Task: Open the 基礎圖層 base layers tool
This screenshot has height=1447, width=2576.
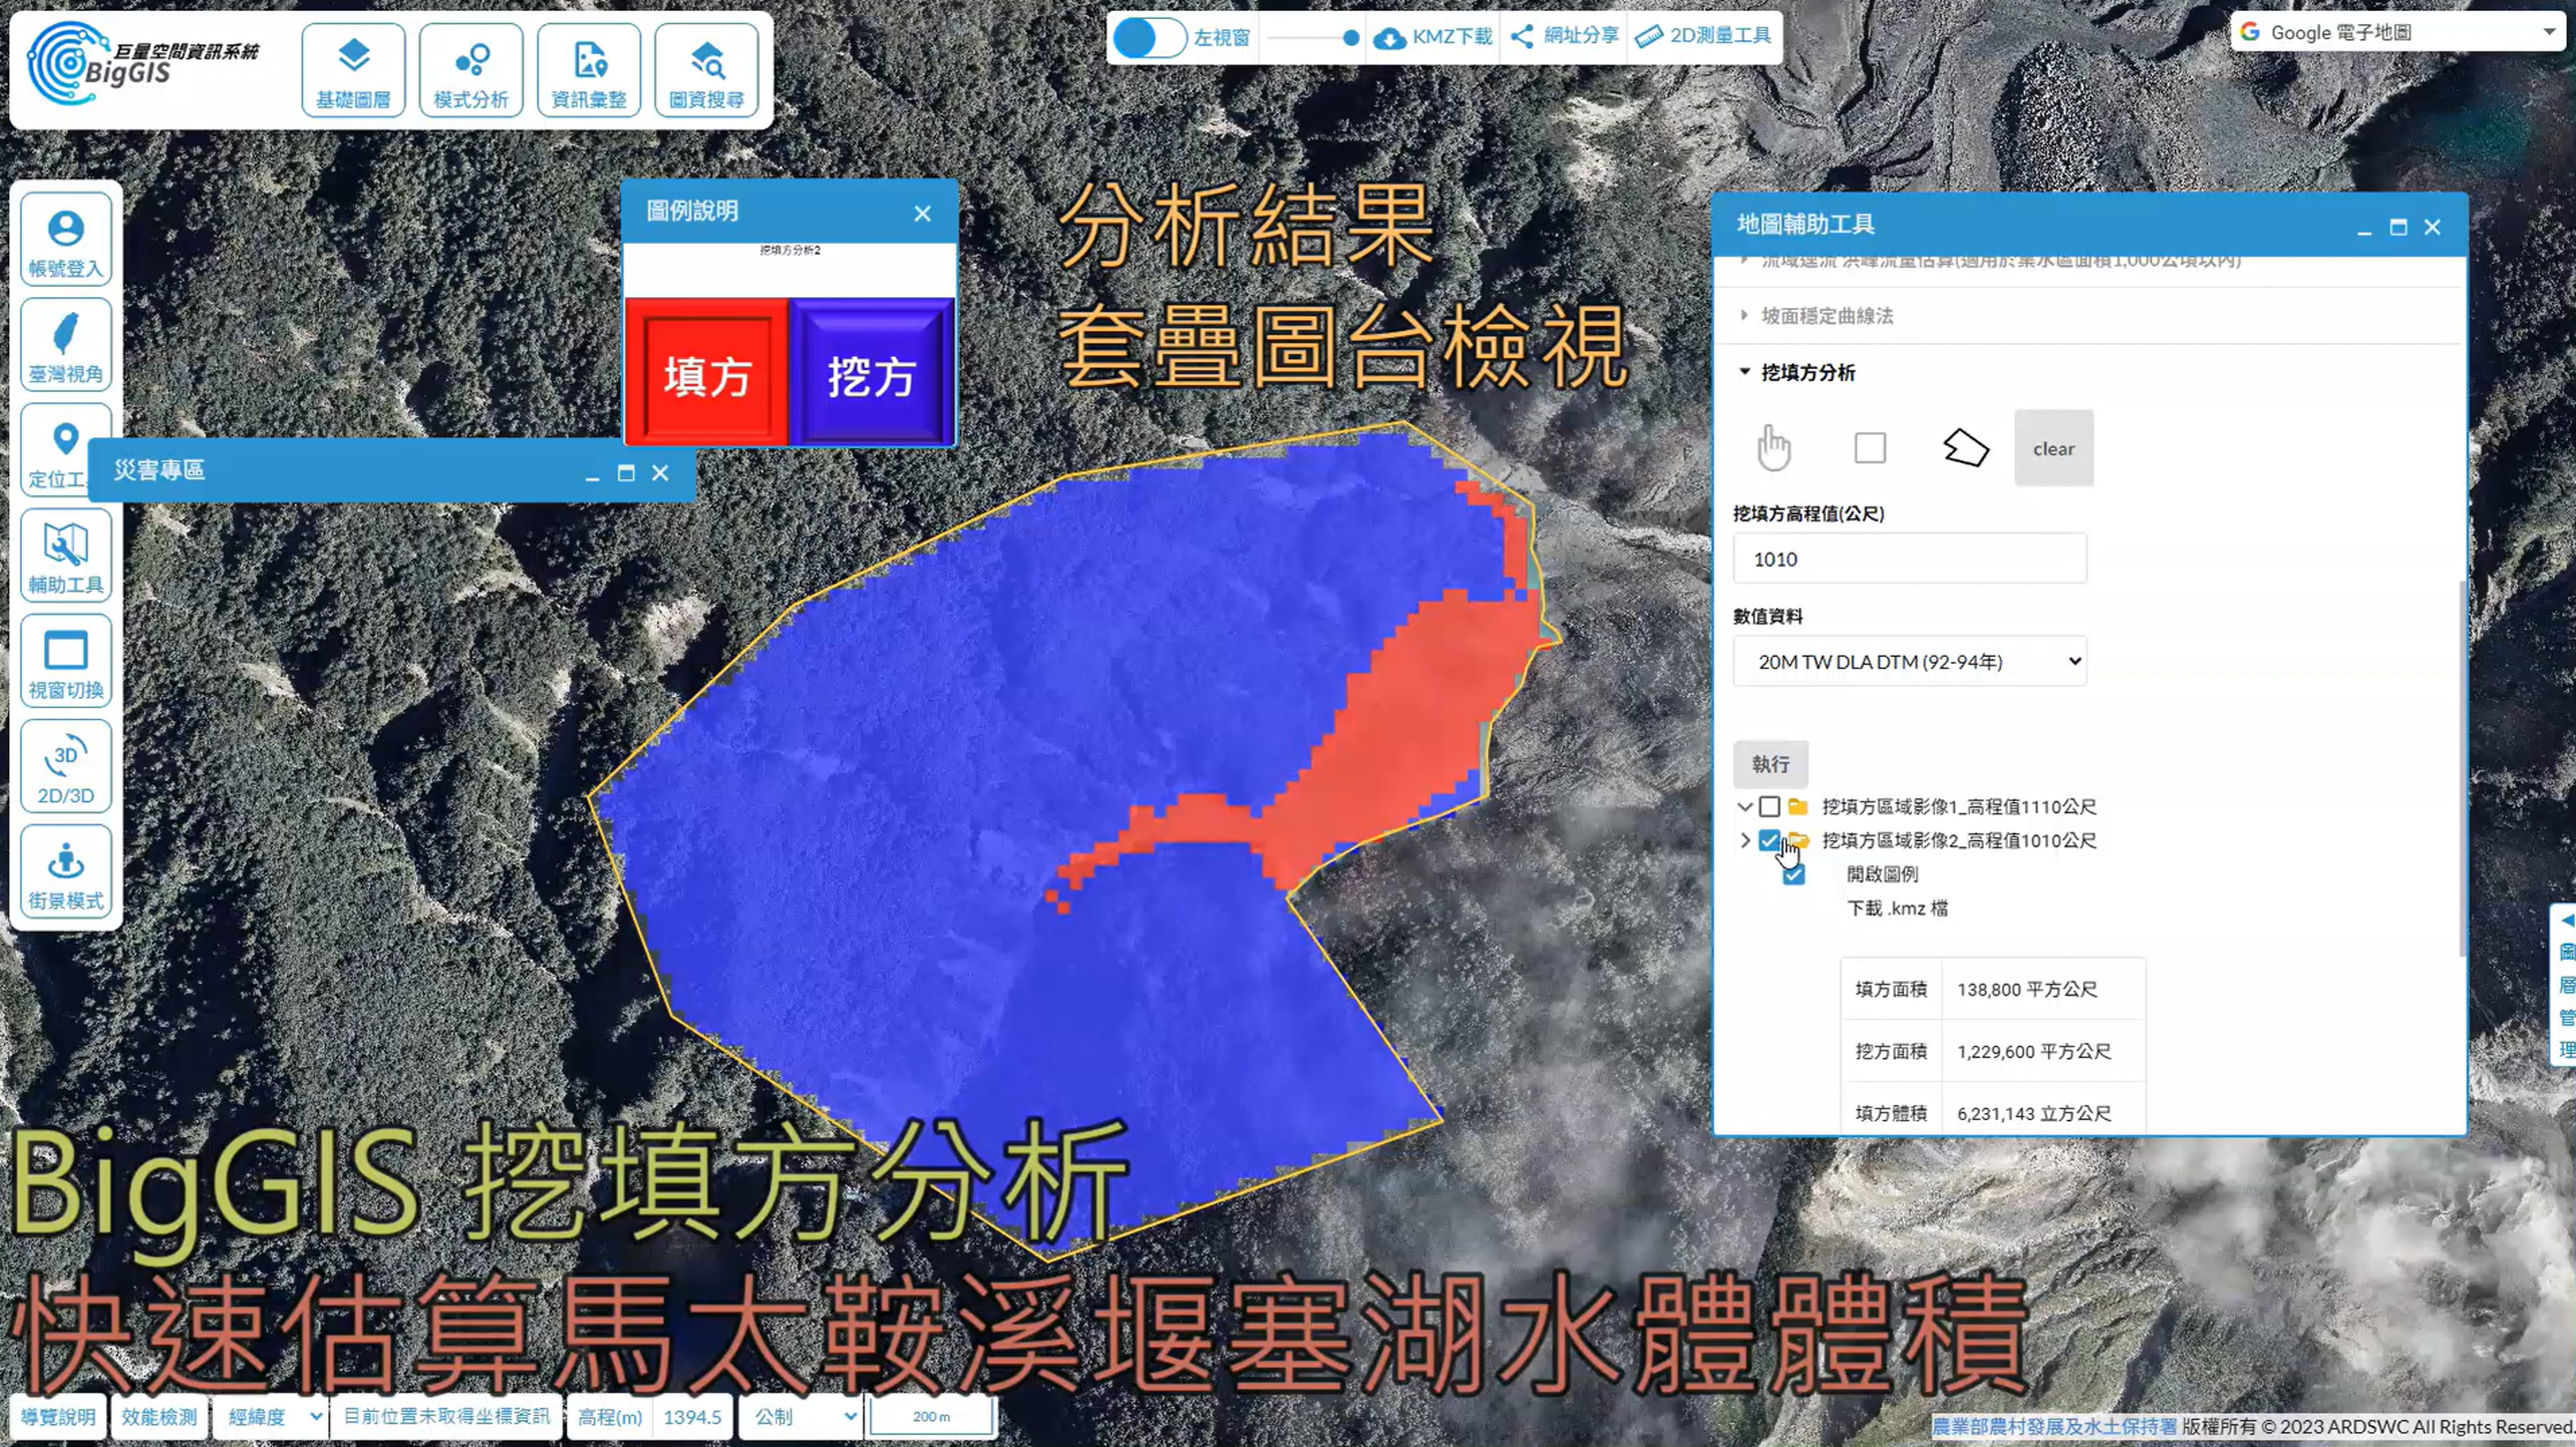Action: 353,72
